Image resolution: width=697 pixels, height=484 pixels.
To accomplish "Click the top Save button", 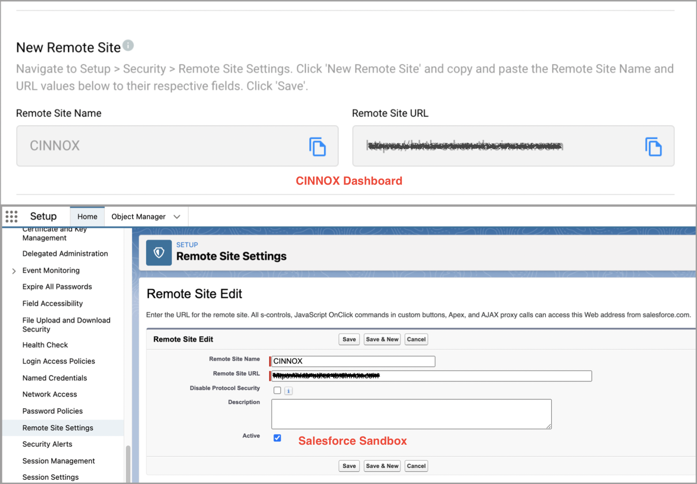I will point(349,339).
